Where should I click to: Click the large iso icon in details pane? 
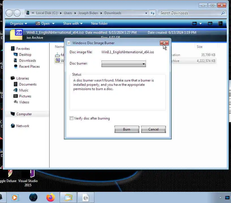(x=16, y=35)
